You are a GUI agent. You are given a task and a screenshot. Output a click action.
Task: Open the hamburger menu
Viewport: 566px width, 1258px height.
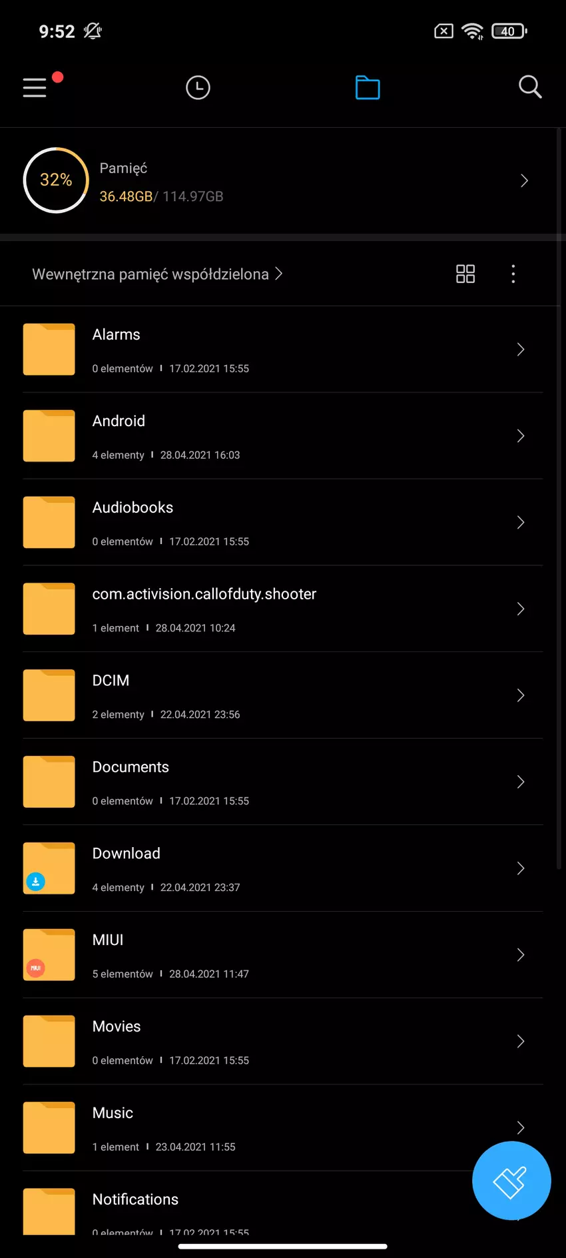pyautogui.click(x=35, y=87)
